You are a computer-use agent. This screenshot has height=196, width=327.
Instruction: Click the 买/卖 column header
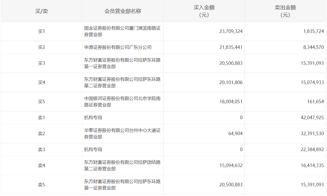(41, 11)
